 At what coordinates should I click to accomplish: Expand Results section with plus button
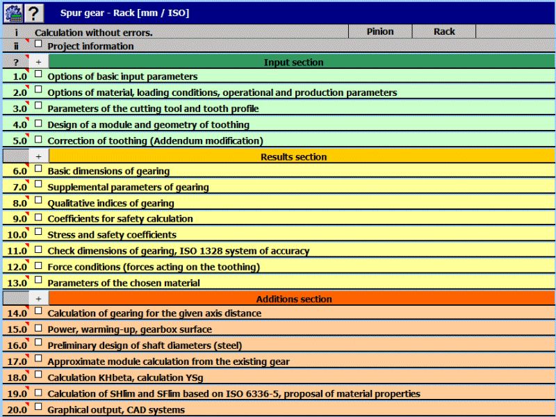coord(39,156)
